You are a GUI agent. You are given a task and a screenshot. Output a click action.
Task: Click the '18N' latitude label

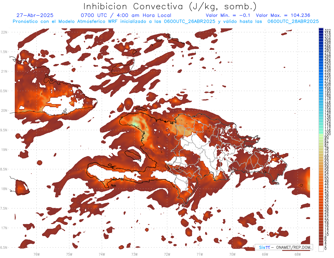[x=4, y=189]
